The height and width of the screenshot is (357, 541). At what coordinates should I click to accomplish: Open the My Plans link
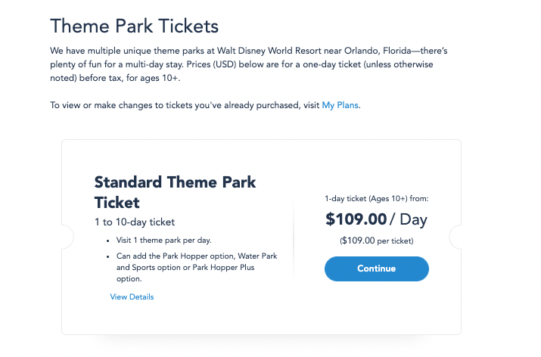tap(340, 105)
